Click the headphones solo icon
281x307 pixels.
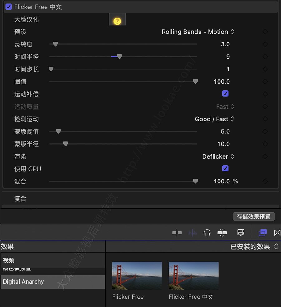pos(207,233)
